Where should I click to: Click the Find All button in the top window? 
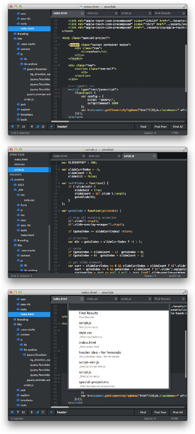[178, 127]
